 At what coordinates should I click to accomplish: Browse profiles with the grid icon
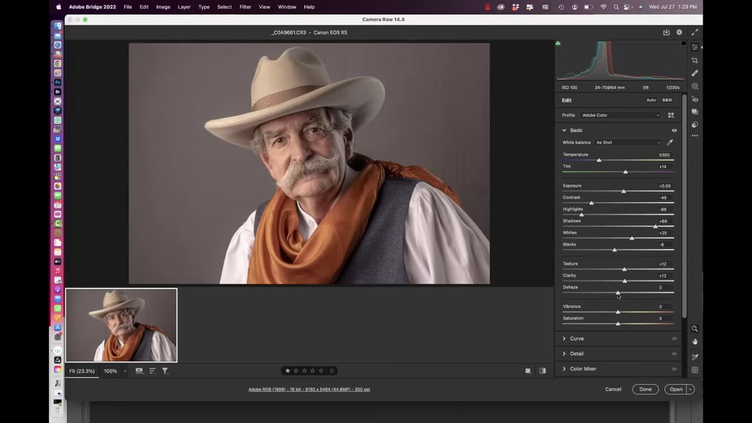tap(671, 115)
